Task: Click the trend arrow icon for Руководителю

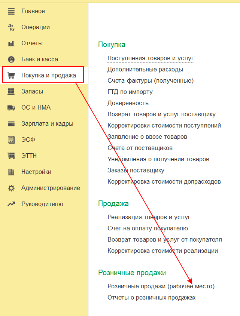Action: pyautogui.click(x=11, y=204)
